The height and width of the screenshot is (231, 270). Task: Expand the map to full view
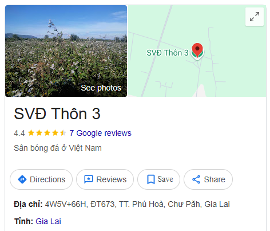(255, 17)
